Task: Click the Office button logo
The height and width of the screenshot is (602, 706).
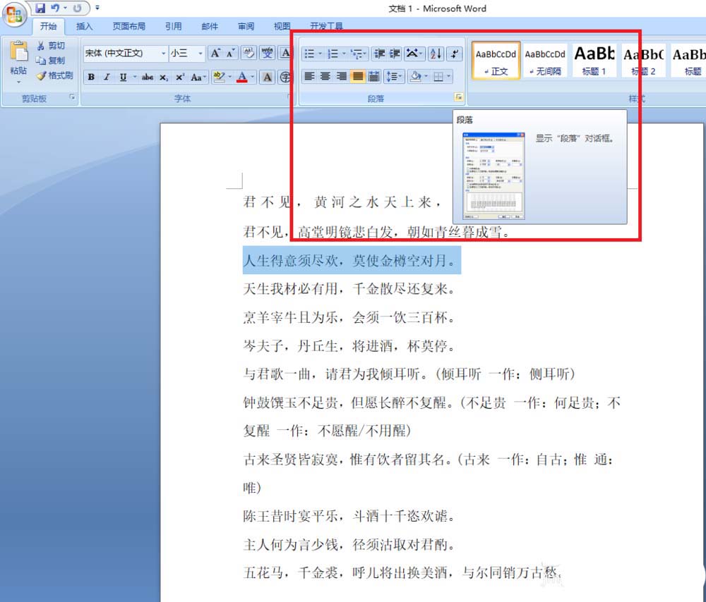Action: tap(15, 14)
